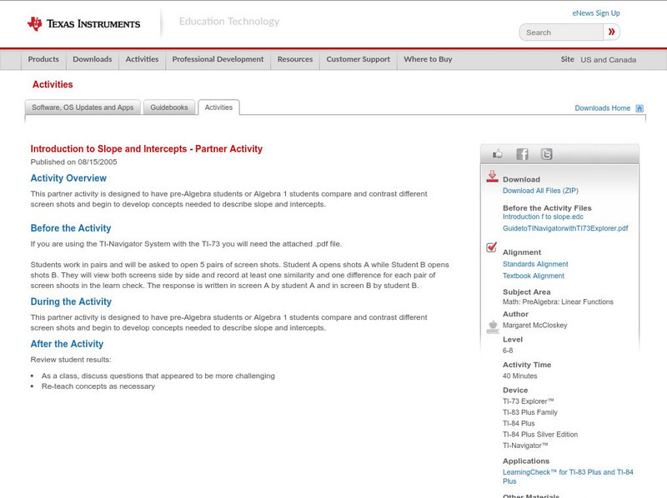The width and height of the screenshot is (667, 498).
Task: Click the Alignment checkmark icon
Action: (x=491, y=247)
